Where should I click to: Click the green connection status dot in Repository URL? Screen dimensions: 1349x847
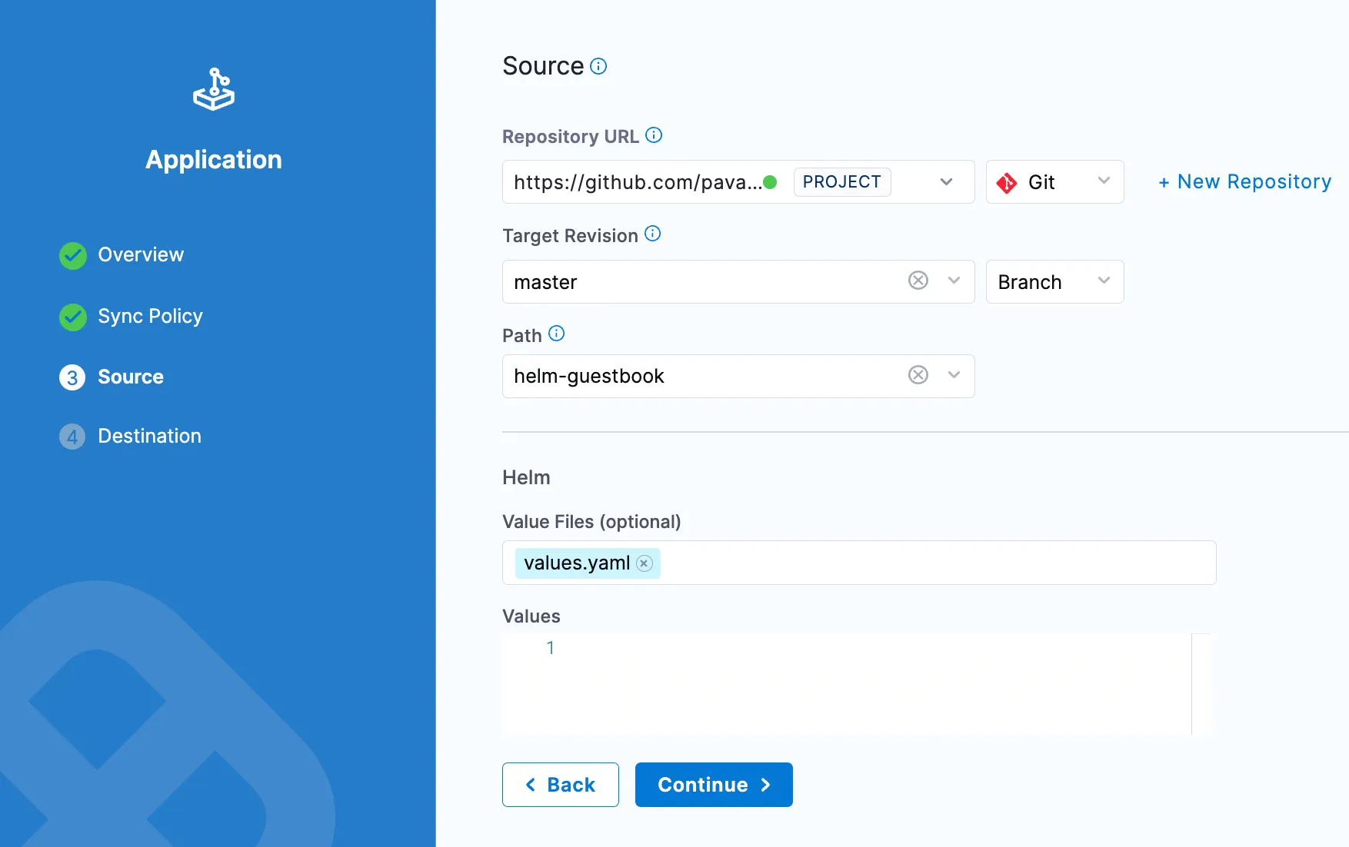(771, 182)
